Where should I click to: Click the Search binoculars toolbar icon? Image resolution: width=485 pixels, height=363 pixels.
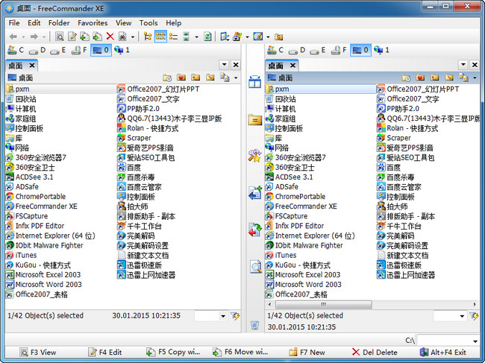pyautogui.click(x=123, y=37)
